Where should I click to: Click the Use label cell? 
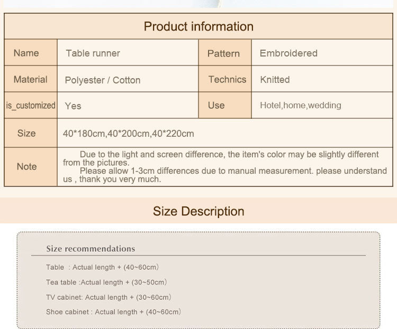(216, 105)
